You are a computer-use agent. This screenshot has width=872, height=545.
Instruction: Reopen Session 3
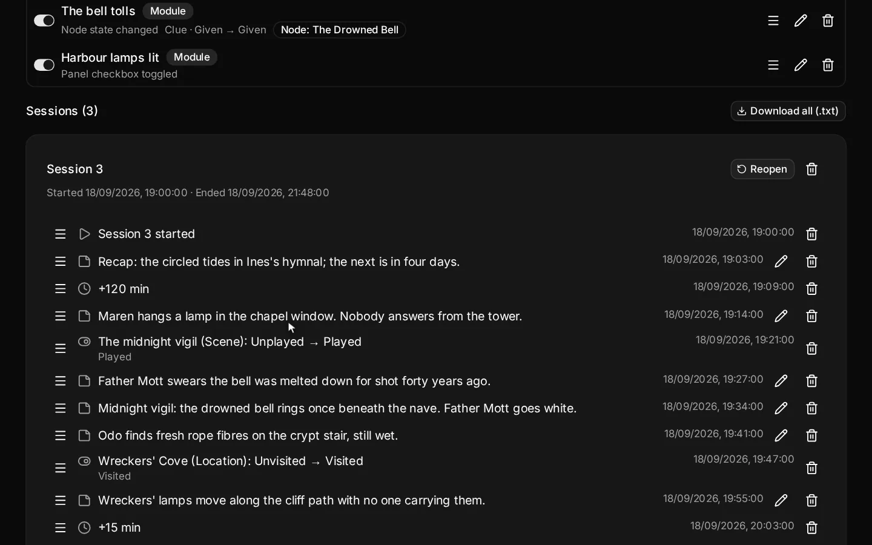tap(763, 169)
